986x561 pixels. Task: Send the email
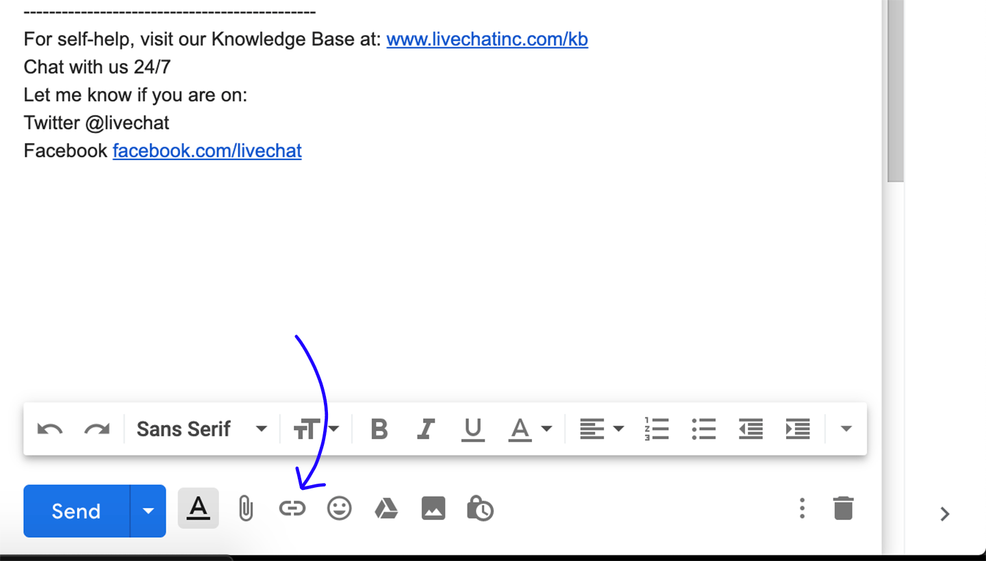(x=76, y=511)
